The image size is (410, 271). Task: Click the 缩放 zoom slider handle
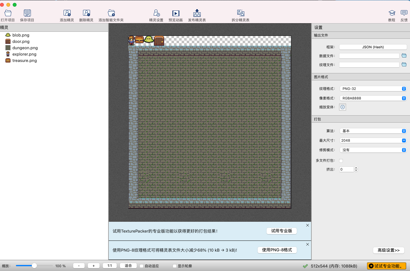click(x=34, y=266)
